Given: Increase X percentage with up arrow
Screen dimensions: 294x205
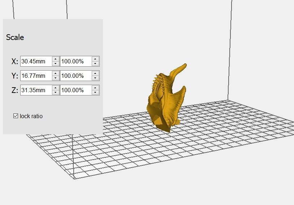Looking at the screenshot, I should point(95,59).
